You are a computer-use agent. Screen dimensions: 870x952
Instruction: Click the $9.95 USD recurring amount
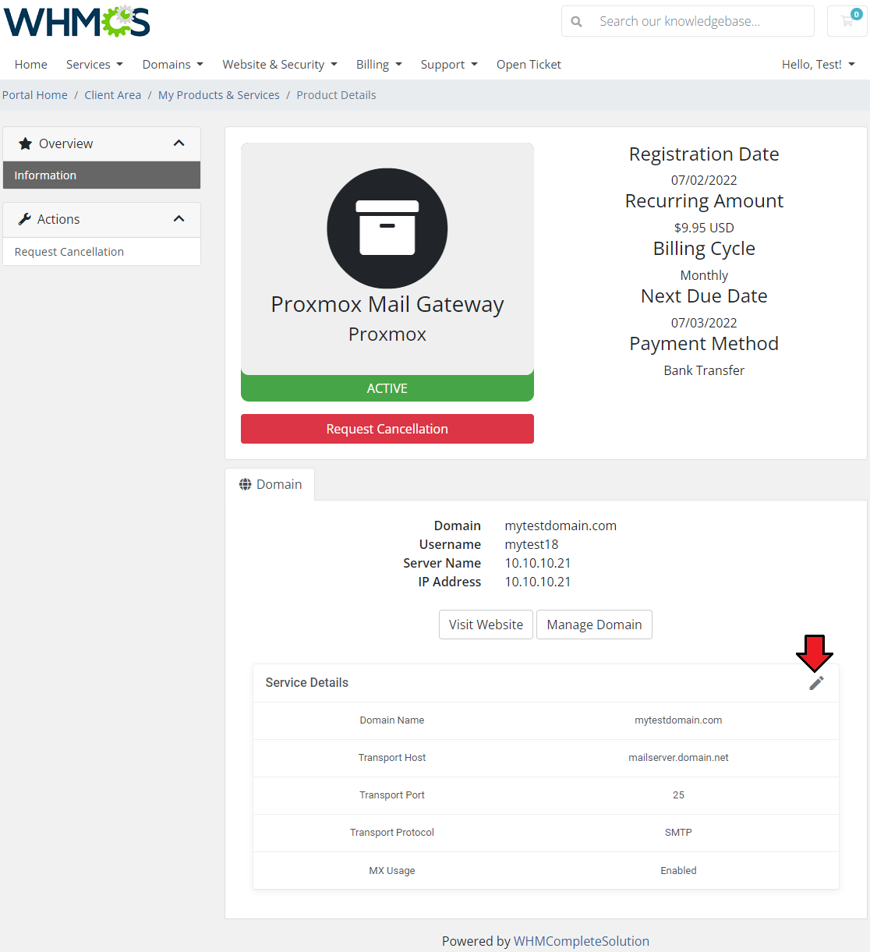click(704, 228)
